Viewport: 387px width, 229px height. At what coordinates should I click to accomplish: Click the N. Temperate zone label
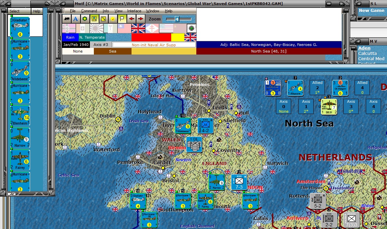[x=92, y=37]
